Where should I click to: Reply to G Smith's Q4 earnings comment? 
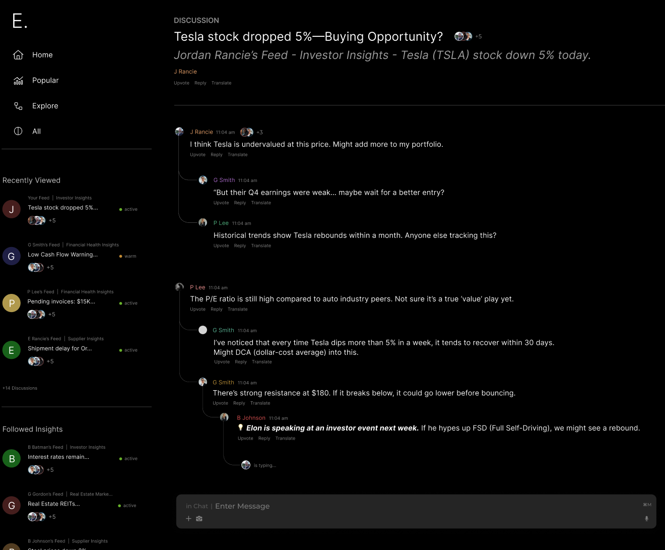click(x=240, y=203)
